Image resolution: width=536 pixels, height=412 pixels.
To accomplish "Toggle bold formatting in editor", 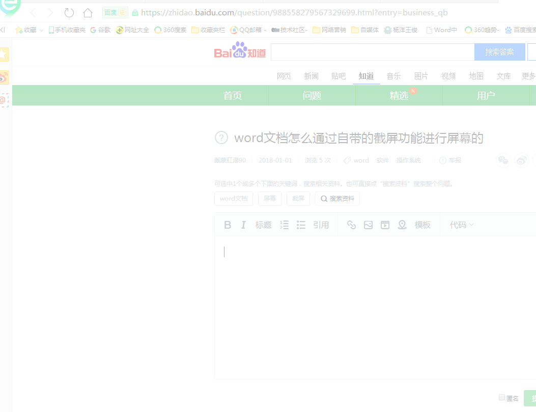I will pos(228,225).
